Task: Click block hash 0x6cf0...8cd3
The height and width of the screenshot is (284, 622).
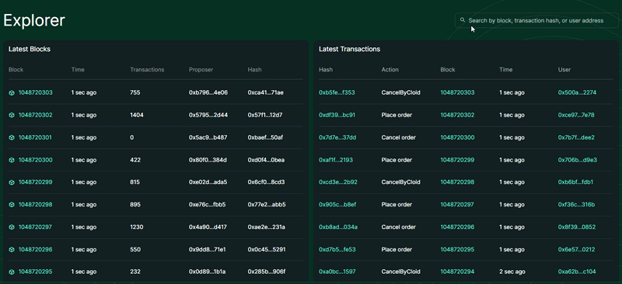Action: (266, 182)
